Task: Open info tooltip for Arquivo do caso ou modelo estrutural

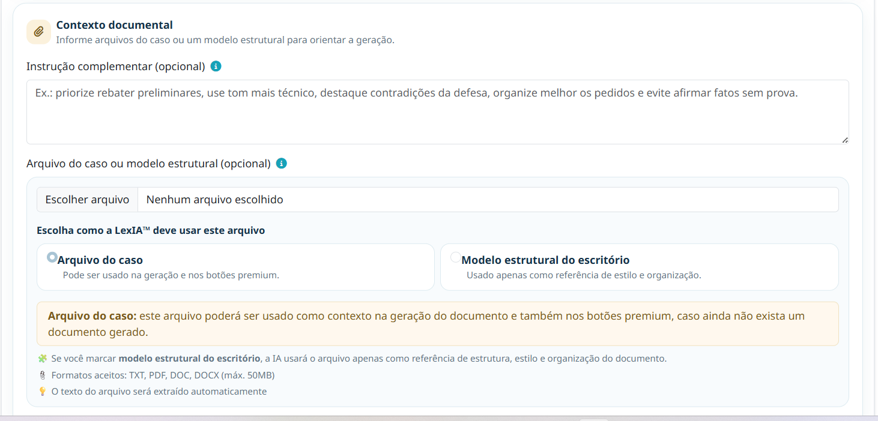Action: click(x=281, y=163)
